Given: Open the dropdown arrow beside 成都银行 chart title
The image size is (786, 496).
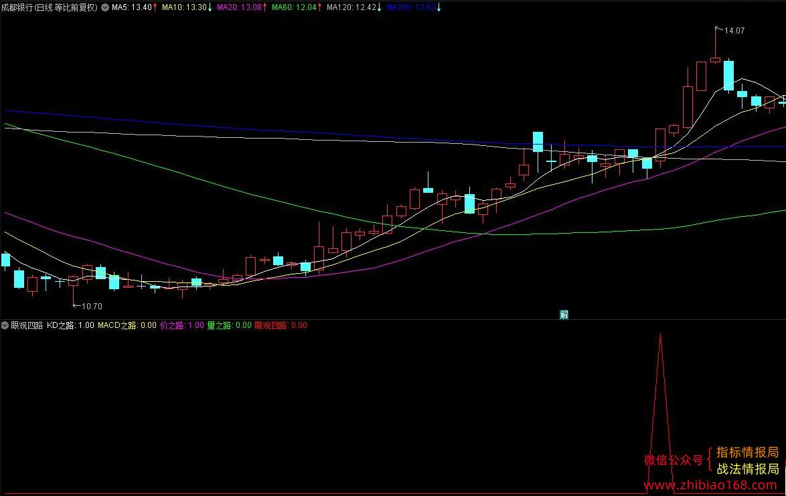Looking at the screenshot, I should 105,7.
